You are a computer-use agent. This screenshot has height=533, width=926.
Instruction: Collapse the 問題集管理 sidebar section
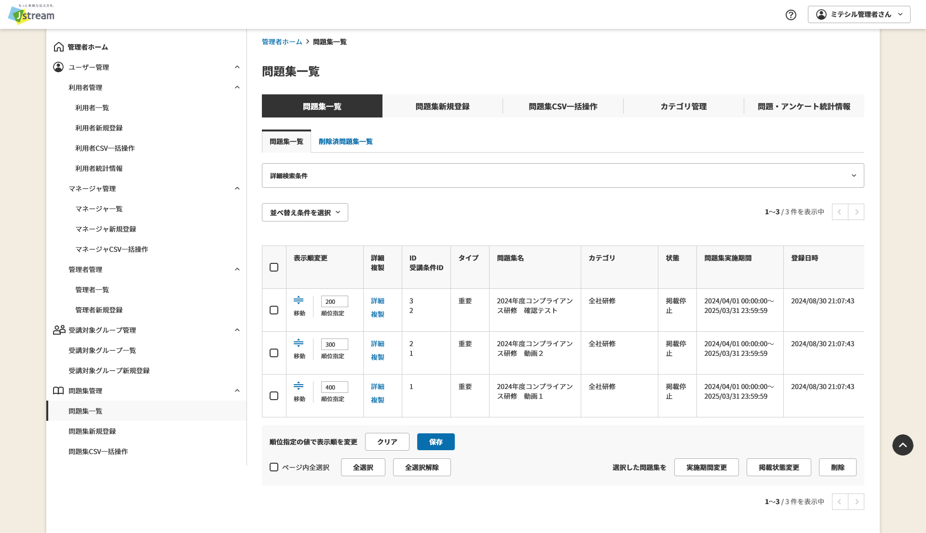pyautogui.click(x=237, y=390)
